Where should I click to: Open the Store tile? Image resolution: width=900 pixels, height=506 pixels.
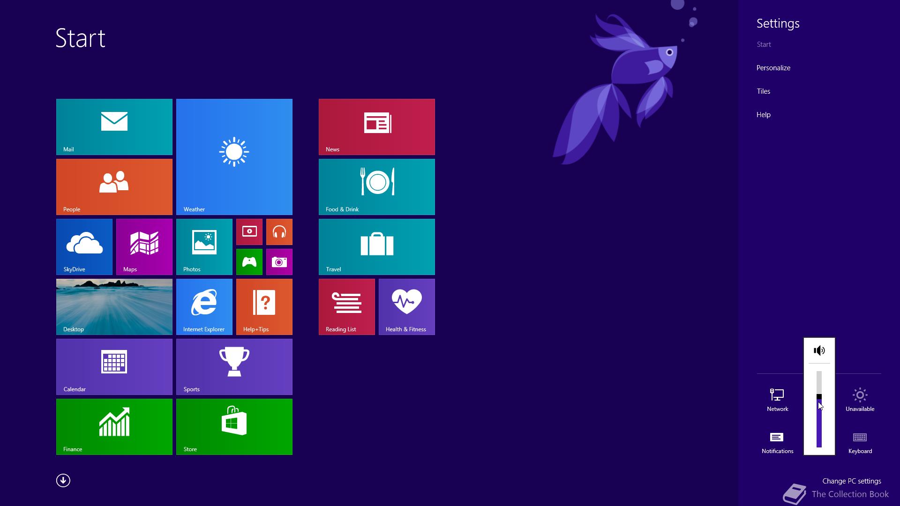tap(234, 427)
